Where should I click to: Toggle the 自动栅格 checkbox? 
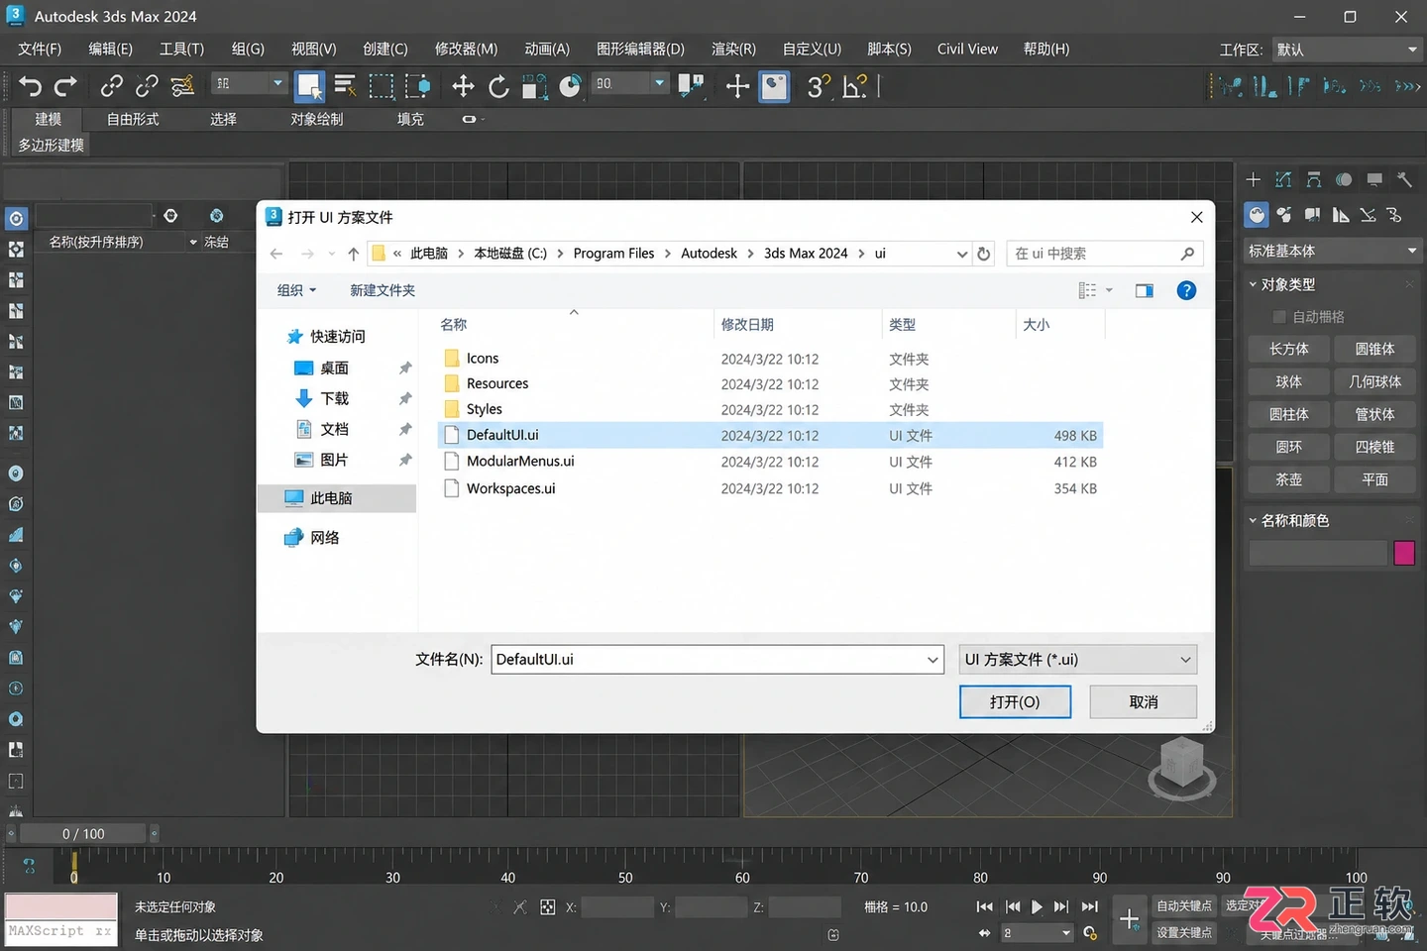click(x=1279, y=317)
